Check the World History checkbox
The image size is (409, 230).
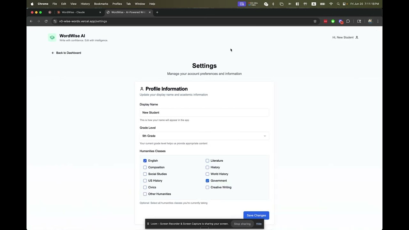click(x=207, y=174)
